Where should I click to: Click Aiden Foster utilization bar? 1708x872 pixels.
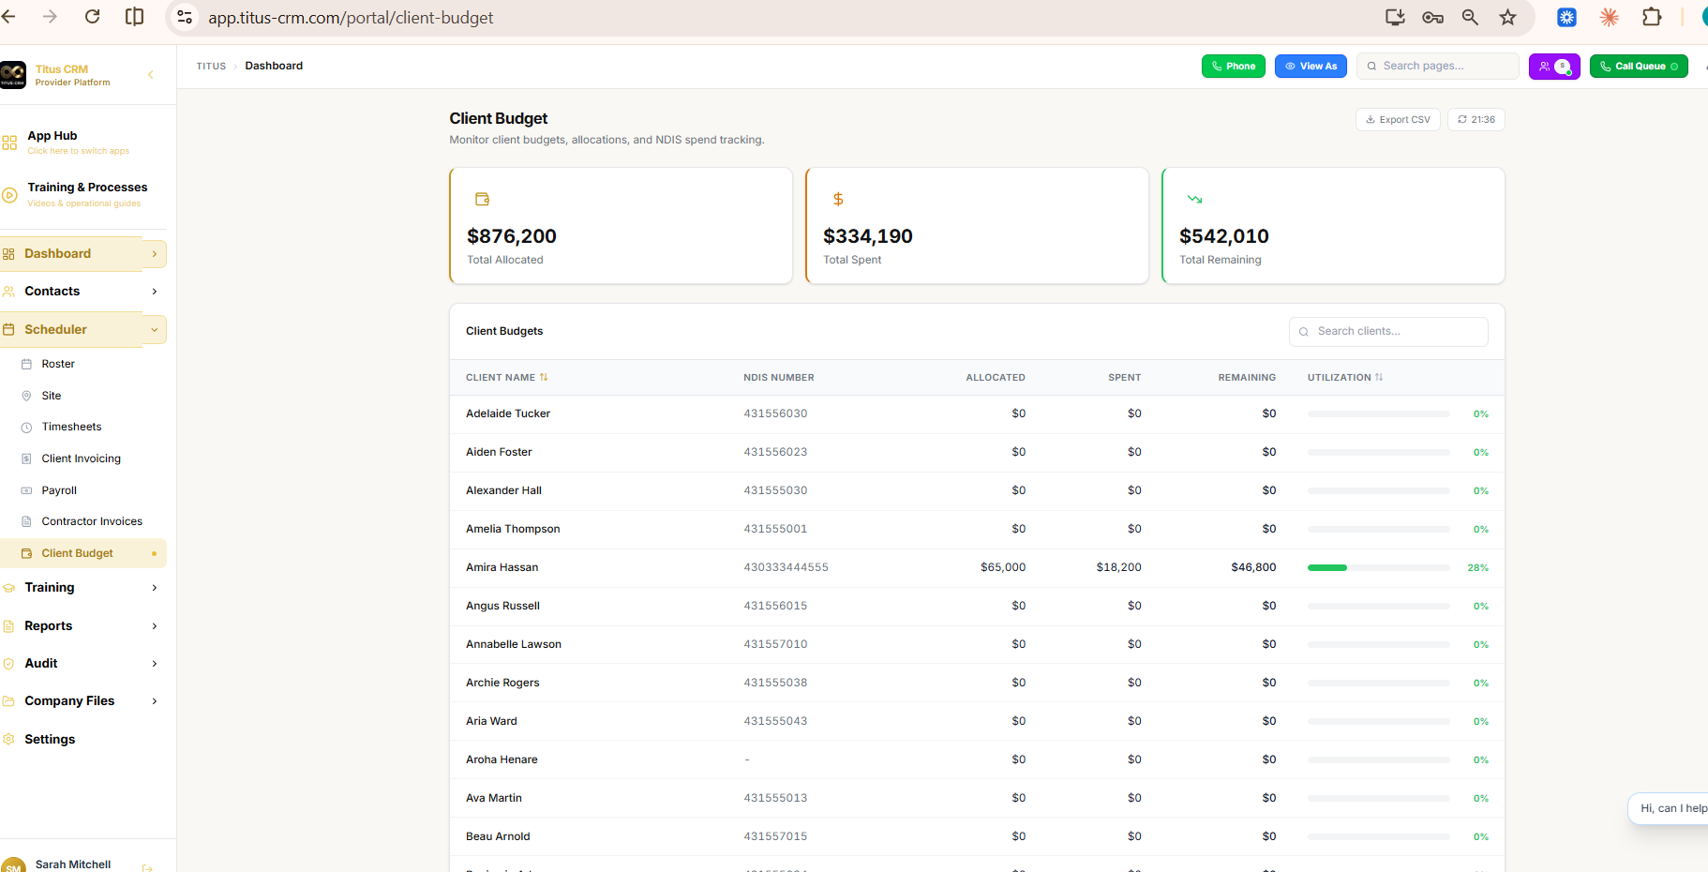(x=1379, y=452)
